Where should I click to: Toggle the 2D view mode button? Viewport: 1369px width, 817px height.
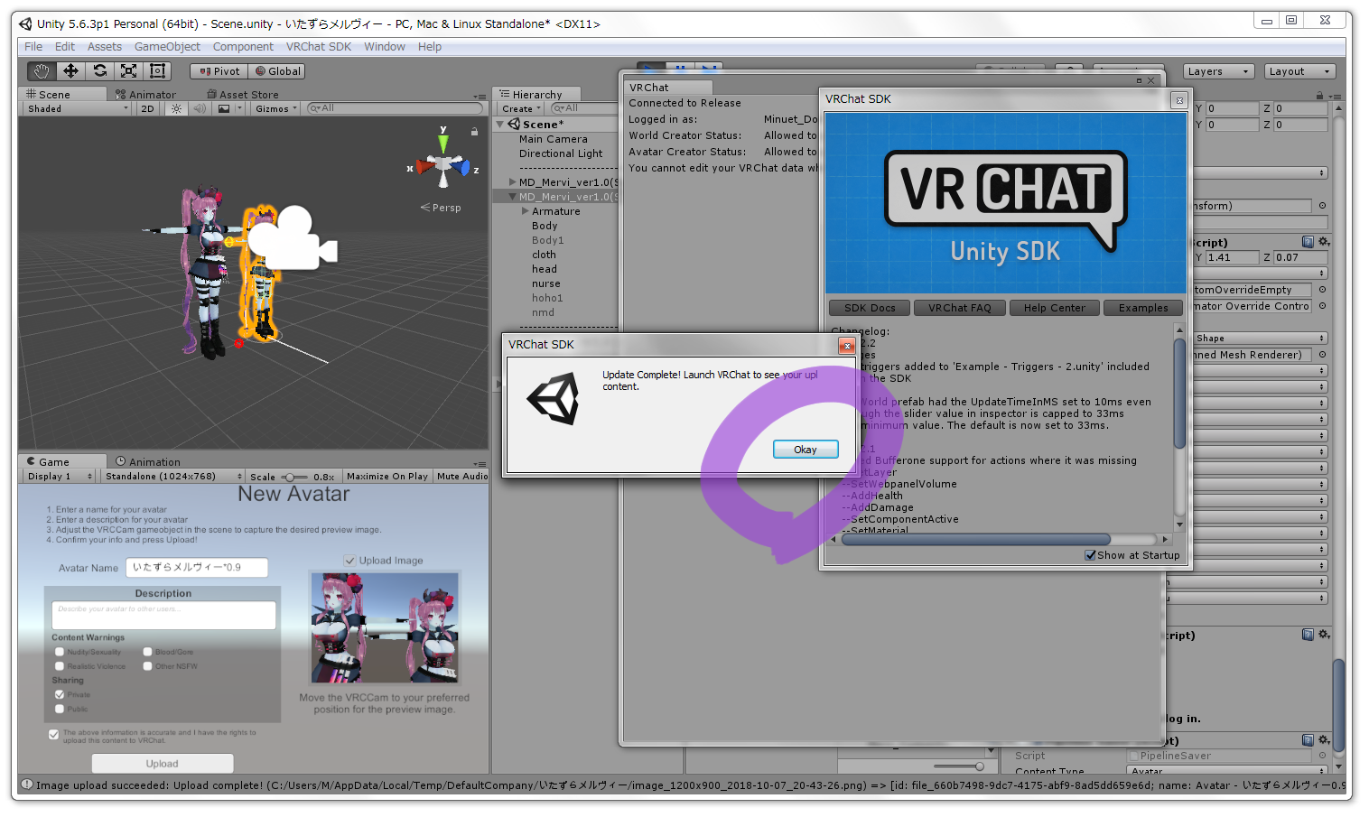(147, 108)
